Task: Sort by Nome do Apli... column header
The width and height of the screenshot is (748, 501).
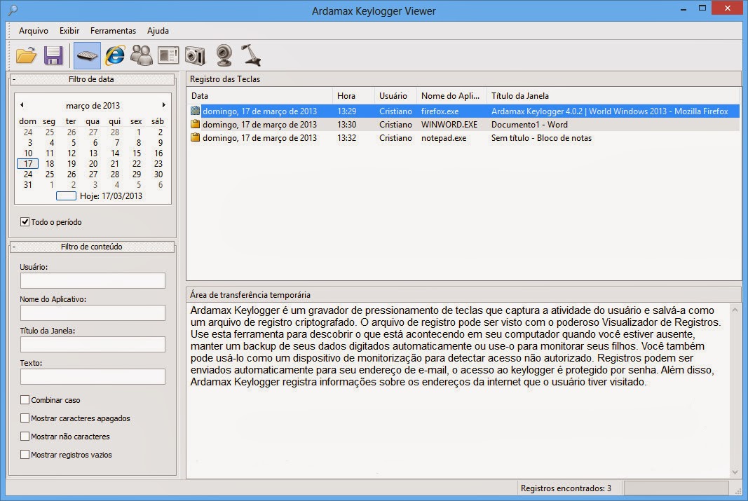Action: 451,96
